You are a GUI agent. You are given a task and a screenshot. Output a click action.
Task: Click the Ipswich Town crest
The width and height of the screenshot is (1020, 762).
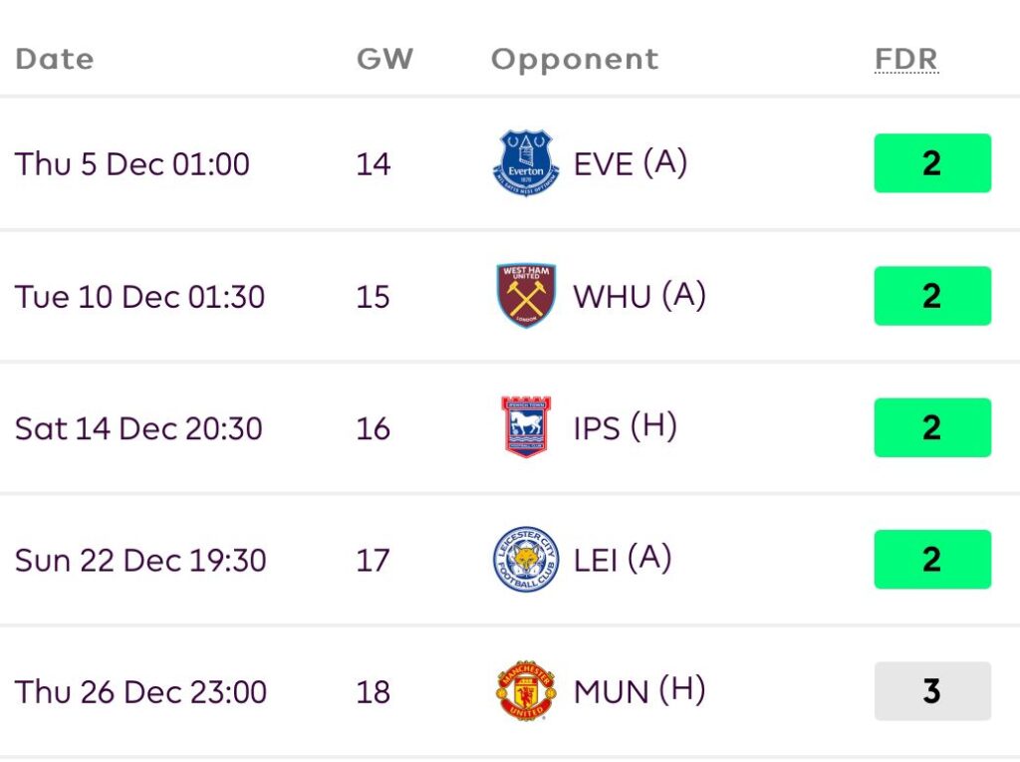pos(526,427)
